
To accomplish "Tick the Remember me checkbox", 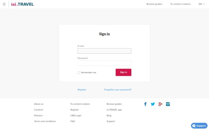I will click(79, 72).
